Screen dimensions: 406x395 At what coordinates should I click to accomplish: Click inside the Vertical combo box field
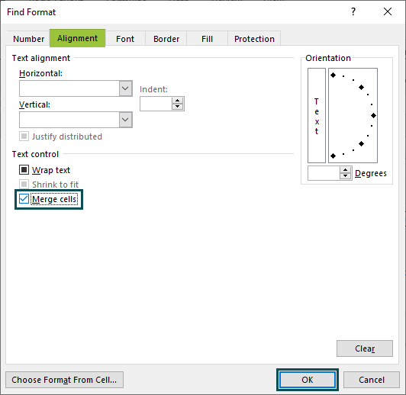pos(69,120)
